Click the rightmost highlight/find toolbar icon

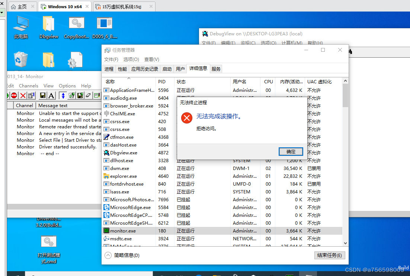(96, 96)
